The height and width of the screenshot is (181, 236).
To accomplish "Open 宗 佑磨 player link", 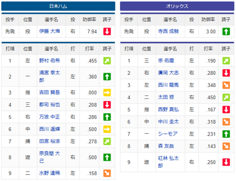I will click(x=166, y=60).
